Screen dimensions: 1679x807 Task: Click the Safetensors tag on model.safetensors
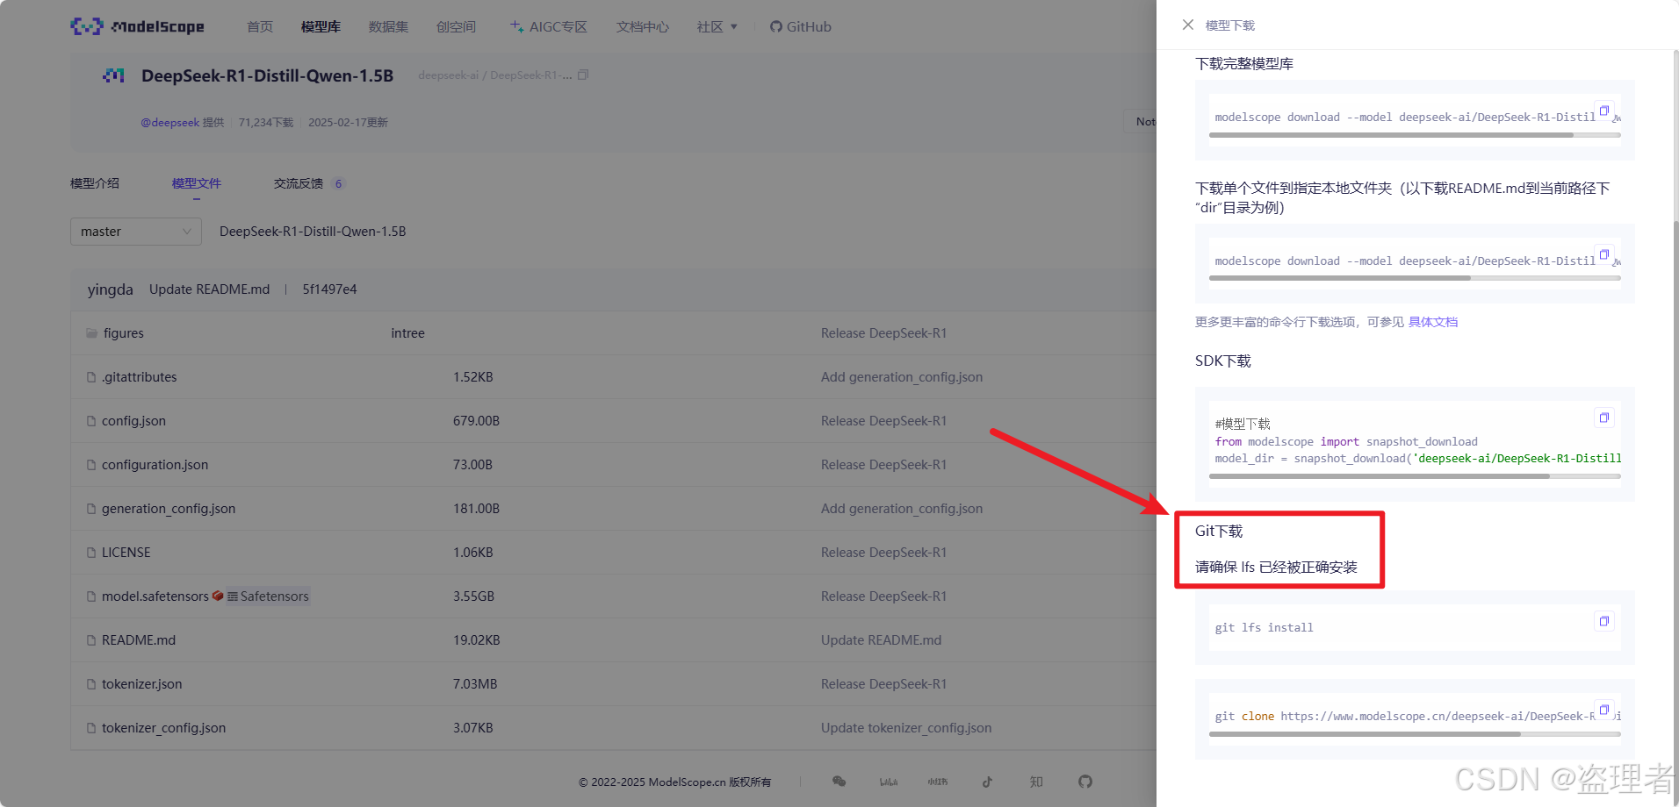click(268, 596)
